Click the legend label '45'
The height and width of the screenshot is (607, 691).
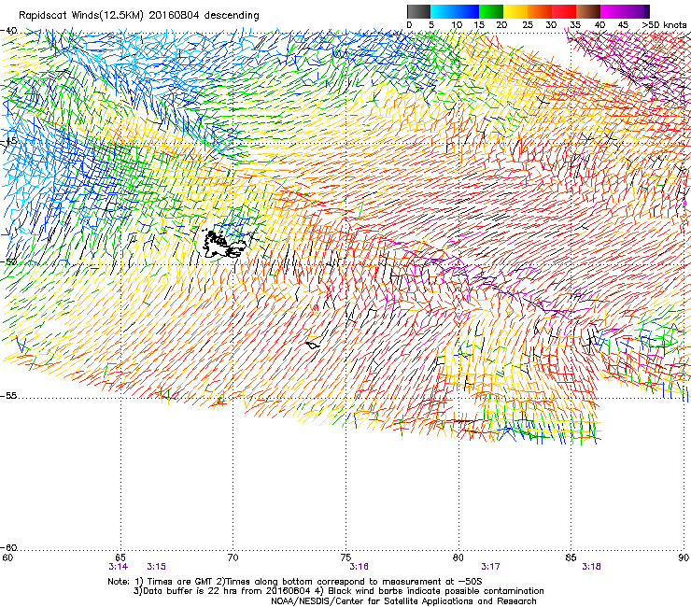[x=623, y=24]
